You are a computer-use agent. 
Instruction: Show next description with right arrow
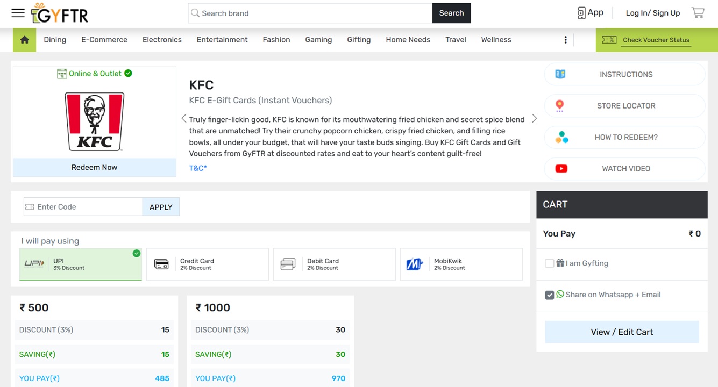(x=534, y=119)
